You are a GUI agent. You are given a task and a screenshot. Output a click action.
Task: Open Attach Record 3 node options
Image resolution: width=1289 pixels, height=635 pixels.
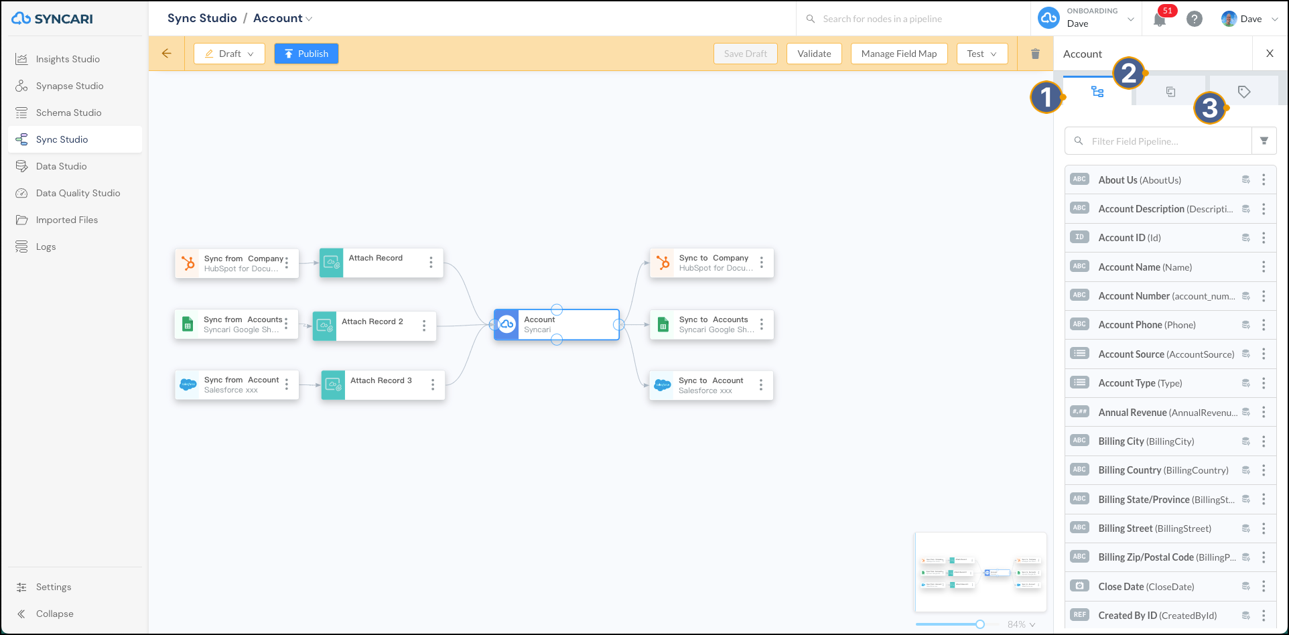433,384
